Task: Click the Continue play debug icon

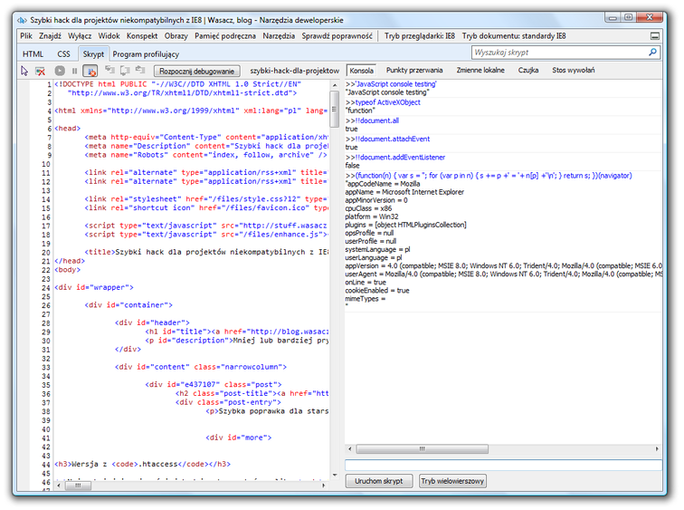Action: coord(60,71)
